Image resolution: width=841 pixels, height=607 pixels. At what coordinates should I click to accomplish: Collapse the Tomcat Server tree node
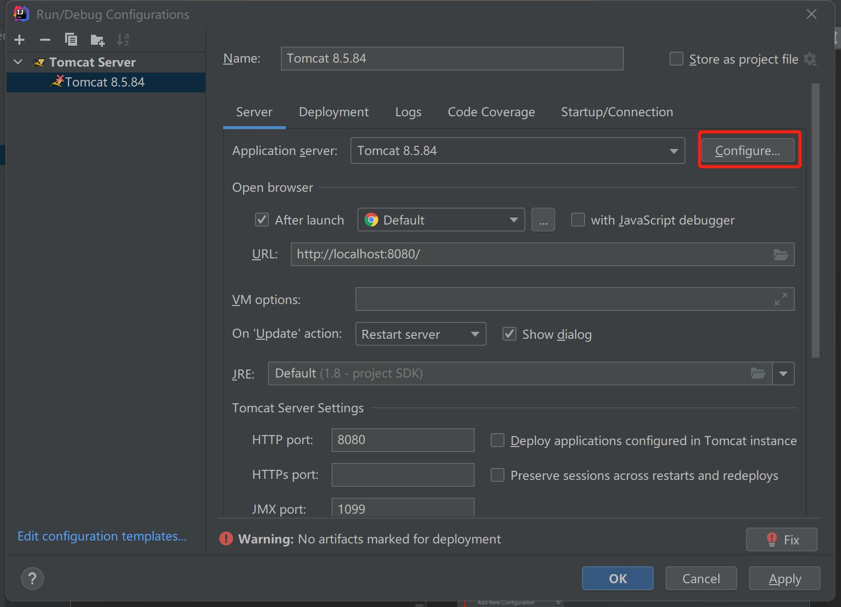pyautogui.click(x=18, y=62)
